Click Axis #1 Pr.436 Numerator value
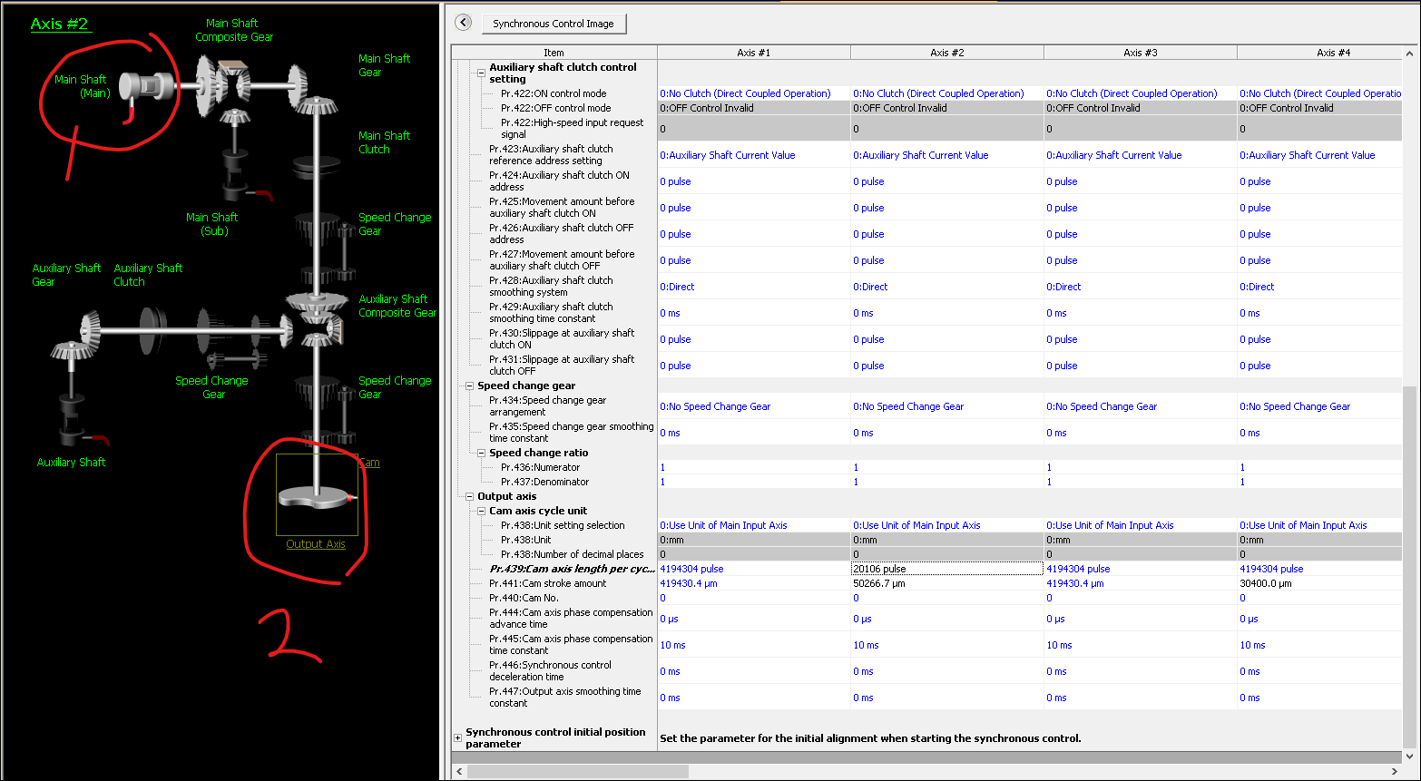The width and height of the screenshot is (1421, 781). click(754, 467)
